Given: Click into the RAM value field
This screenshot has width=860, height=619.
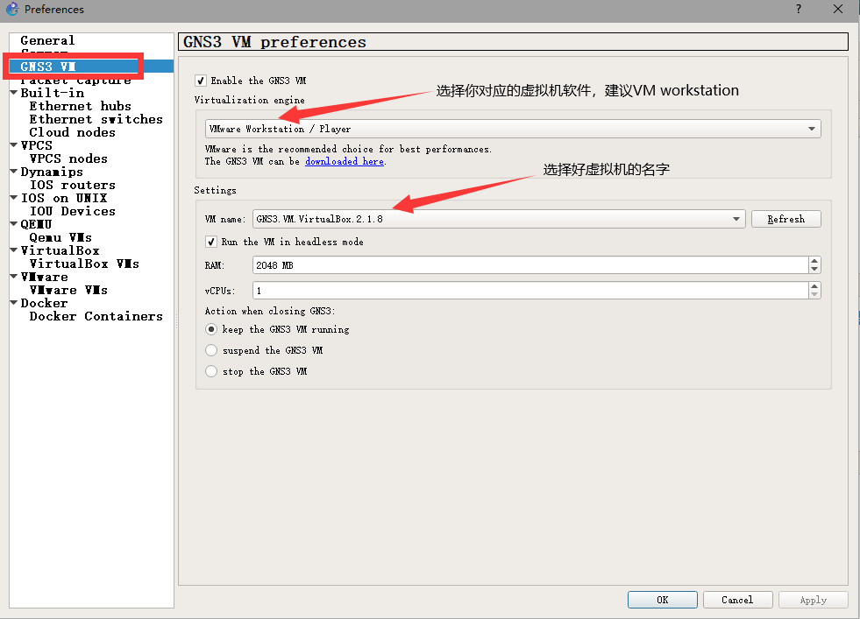Looking at the screenshot, I should (530, 265).
